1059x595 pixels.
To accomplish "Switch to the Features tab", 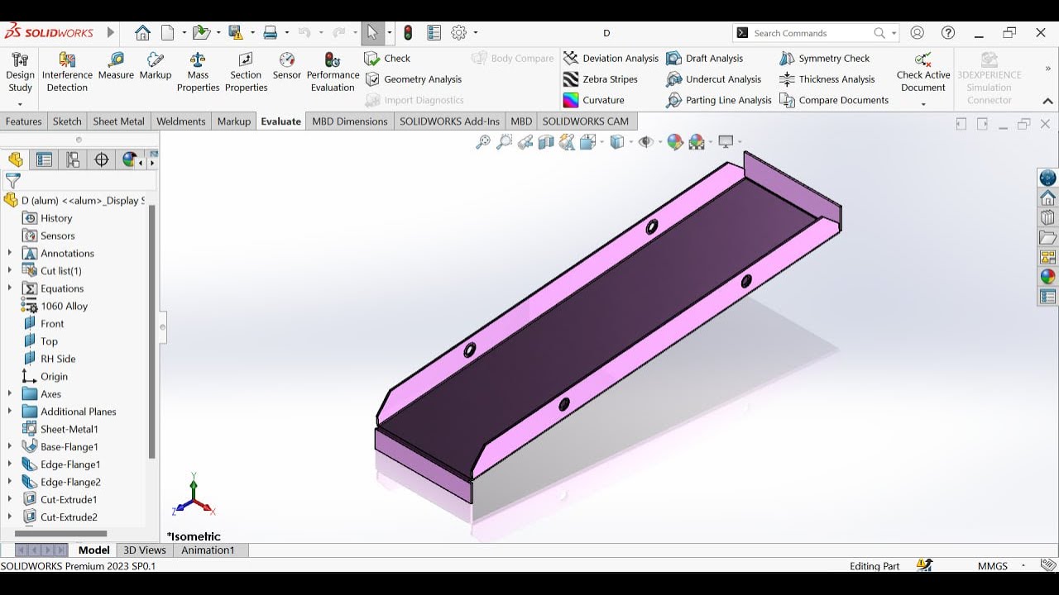I will [23, 121].
